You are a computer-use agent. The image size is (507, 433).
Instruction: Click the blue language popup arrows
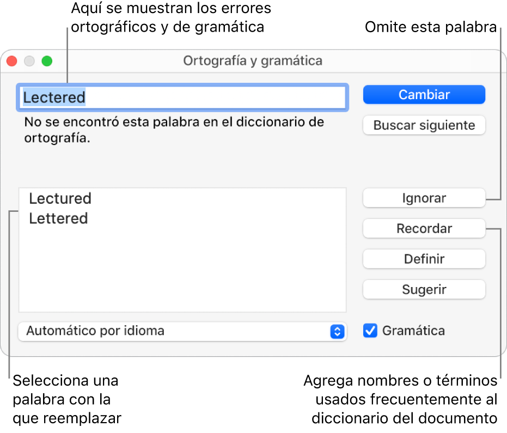[337, 331]
